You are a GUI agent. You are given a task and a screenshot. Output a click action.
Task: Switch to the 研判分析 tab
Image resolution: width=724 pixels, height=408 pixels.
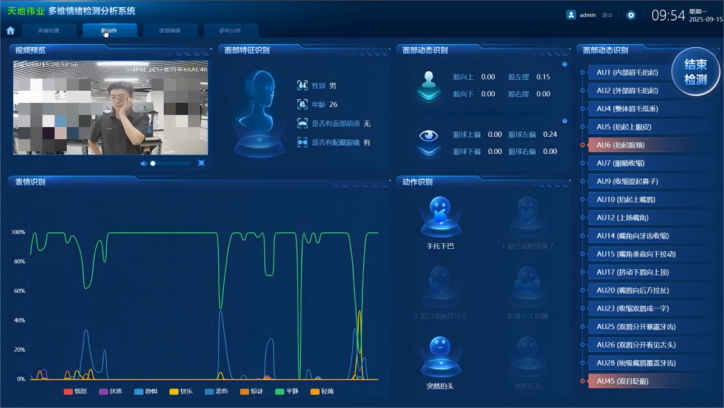pos(230,30)
